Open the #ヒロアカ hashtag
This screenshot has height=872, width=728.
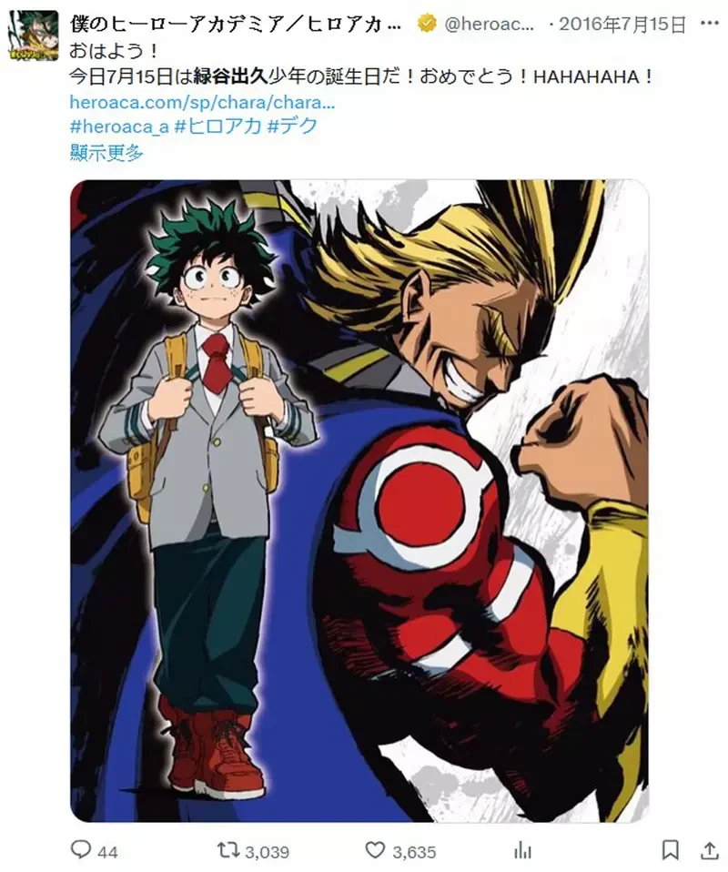pyautogui.click(x=217, y=127)
